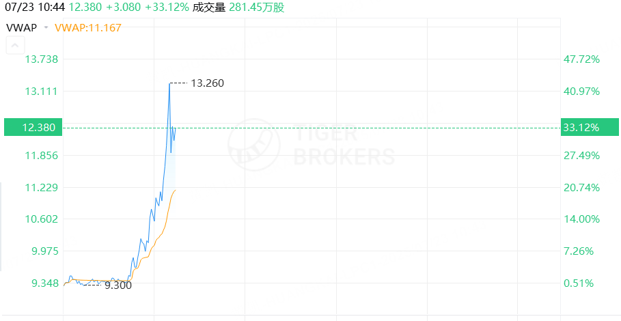This screenshot has height=321, width=621.
Task: Click the 9.300 low price marker
Action: click(118, 285)
